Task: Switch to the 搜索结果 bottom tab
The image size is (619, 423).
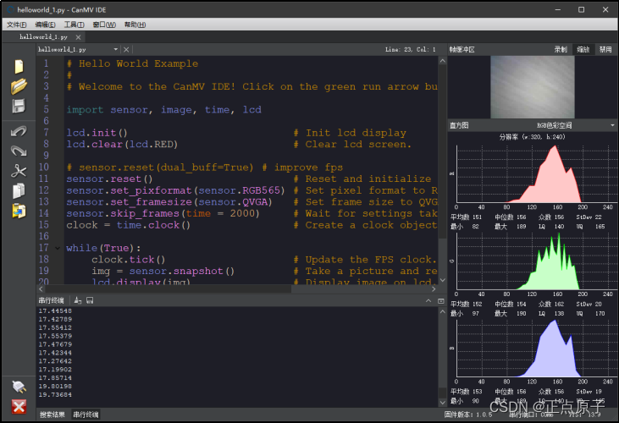Action: tap(53, 415)
